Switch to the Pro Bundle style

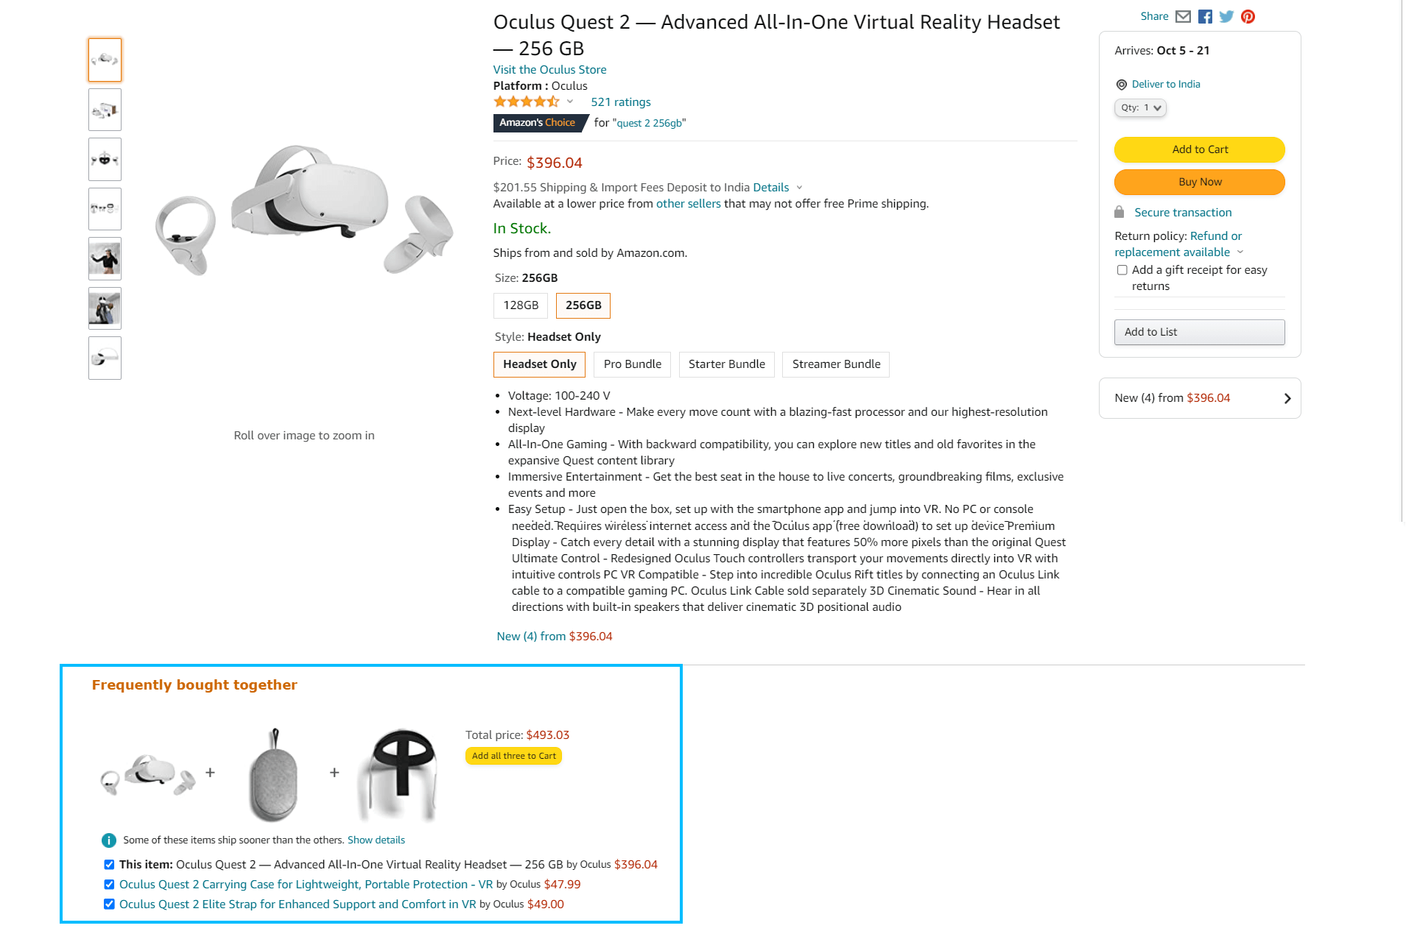pyautogui.click(x=631, y=364)
